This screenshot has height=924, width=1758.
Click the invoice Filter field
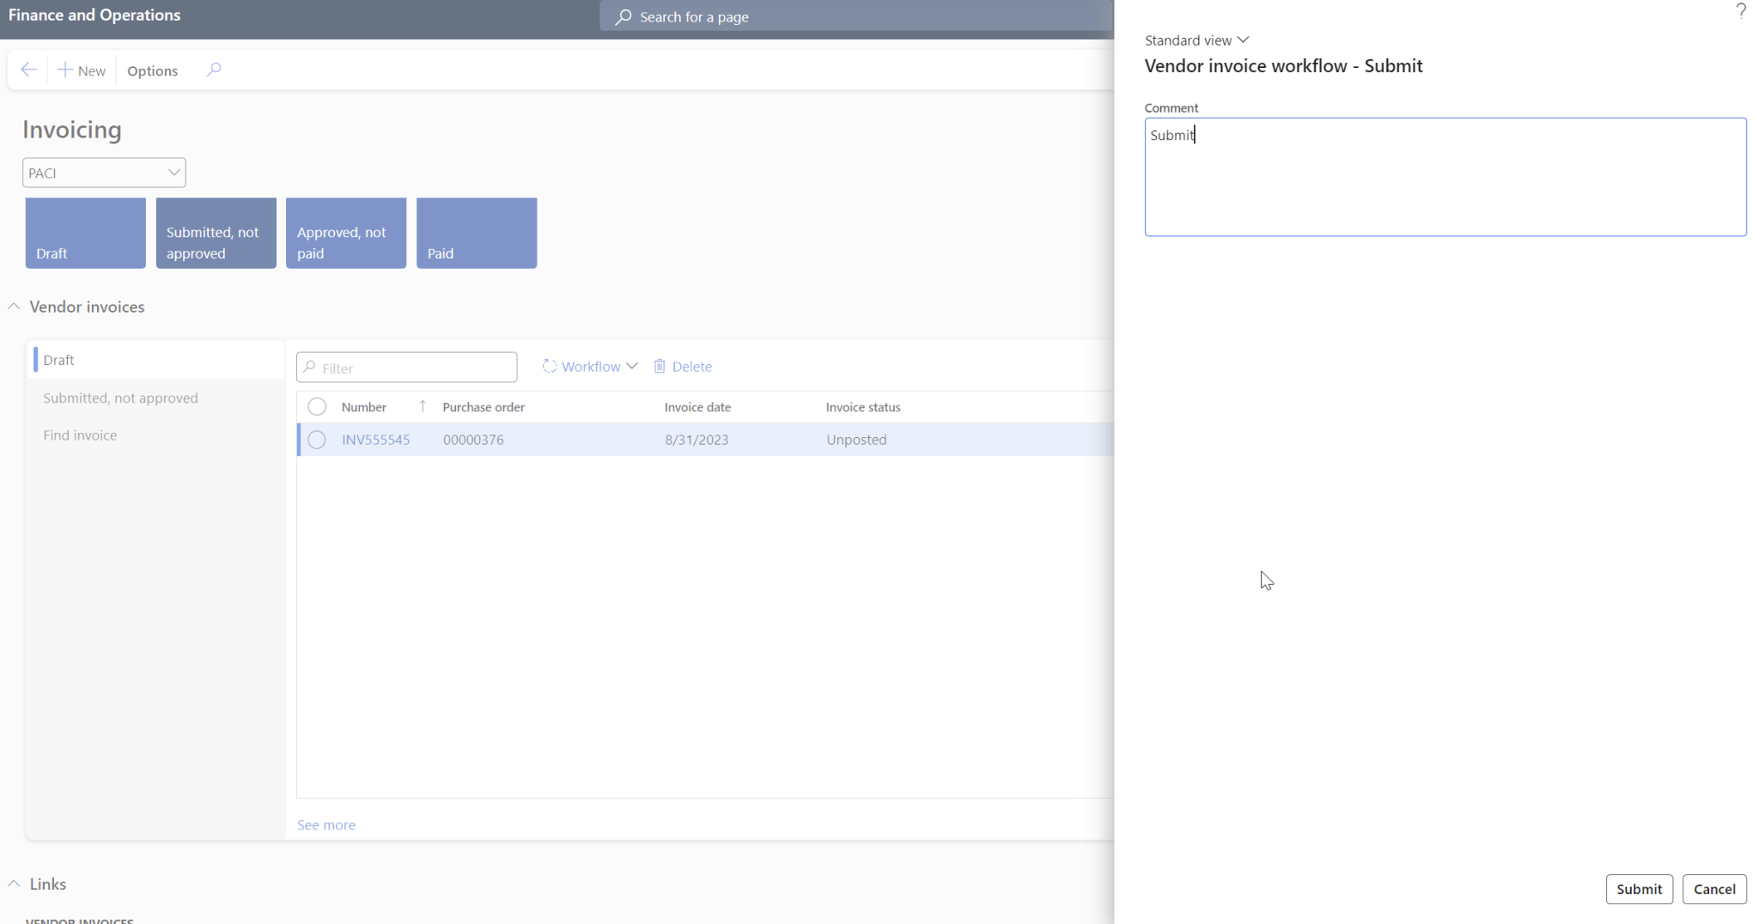click(x=406, y=367)
